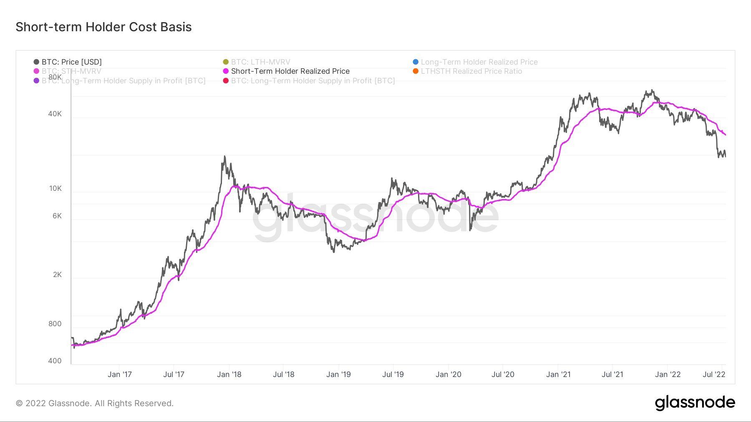The width and height of the screenshot is (751, 422).
Task: Click the olive dot beside BTC: LTH-MVRV
Action: click(226, 62)
